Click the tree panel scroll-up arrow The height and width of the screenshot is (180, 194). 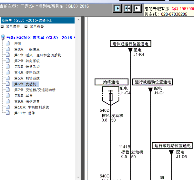78,20
